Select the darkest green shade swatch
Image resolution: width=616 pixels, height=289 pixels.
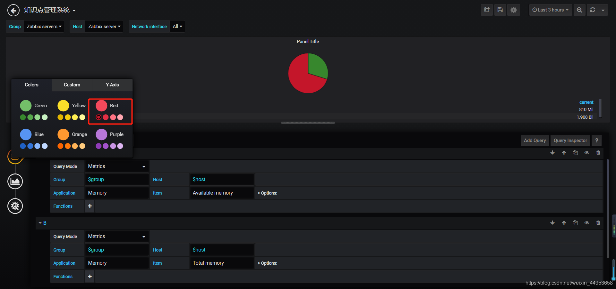click(x=23, y=117)
